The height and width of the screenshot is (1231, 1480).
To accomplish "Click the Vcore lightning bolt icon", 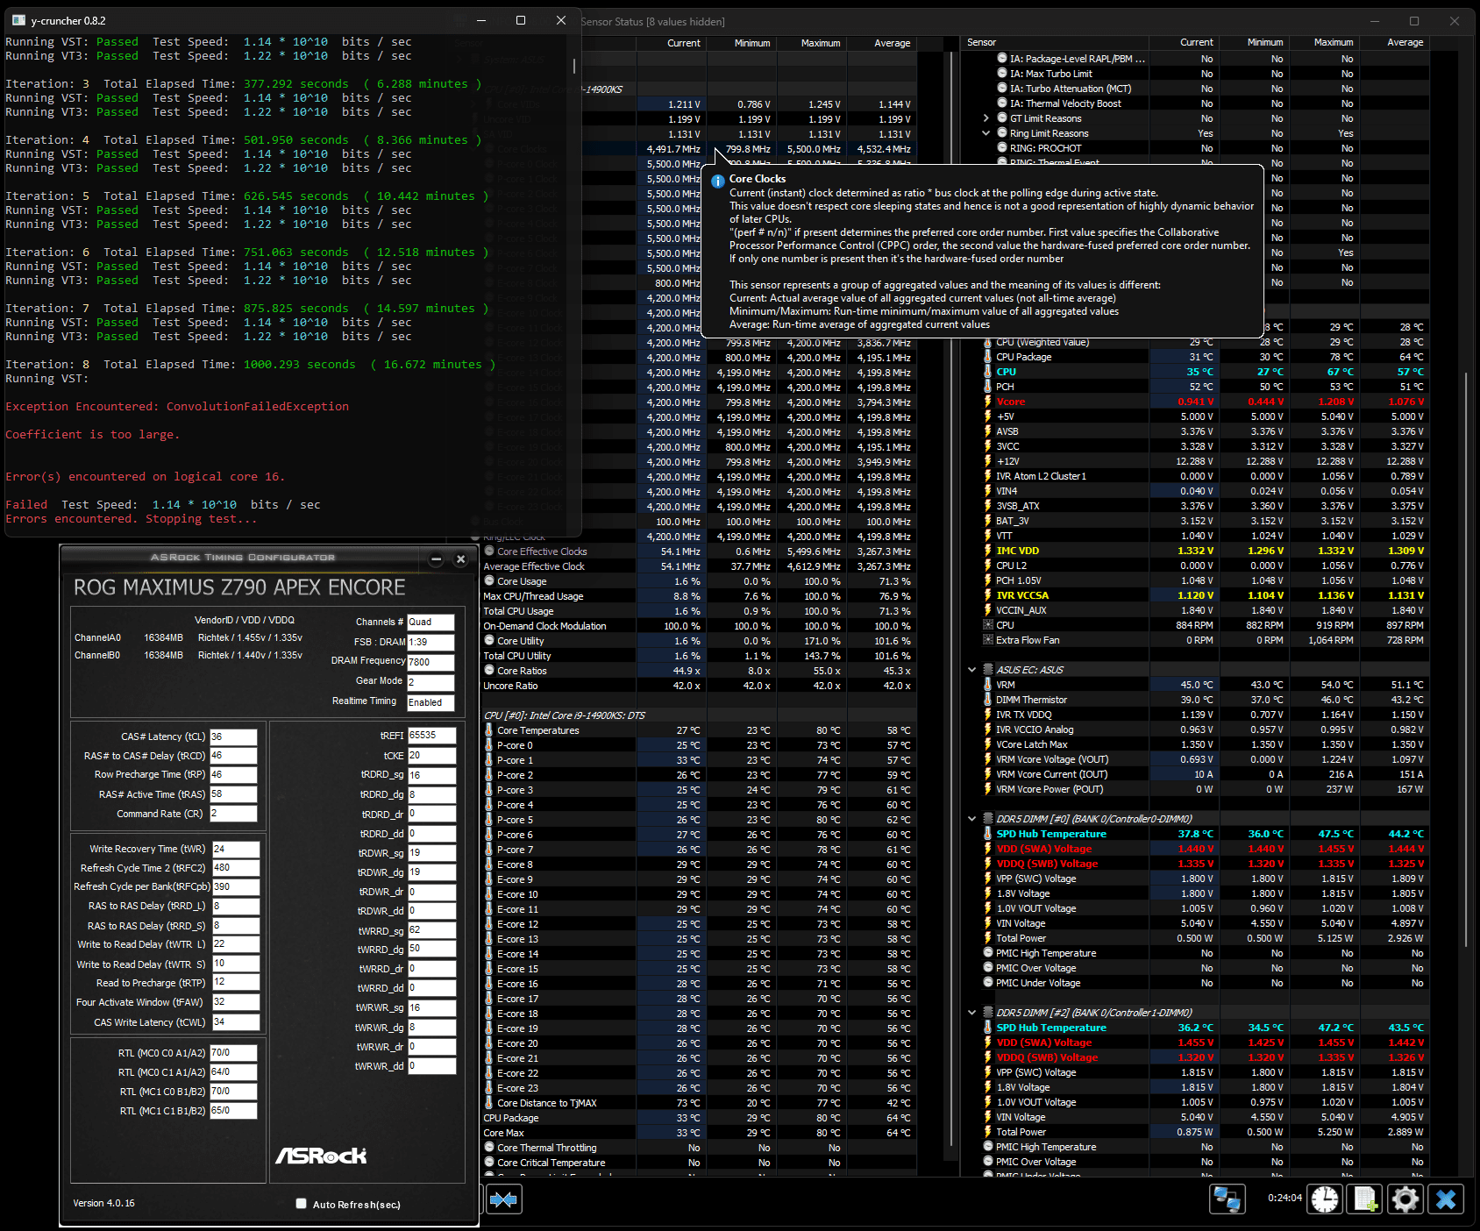I will tap(988, 402).
